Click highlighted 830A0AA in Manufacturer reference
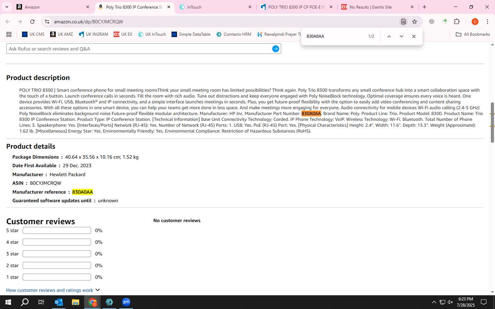The height and width of the screenshot is (309, 495). click(x=82, y=192)
